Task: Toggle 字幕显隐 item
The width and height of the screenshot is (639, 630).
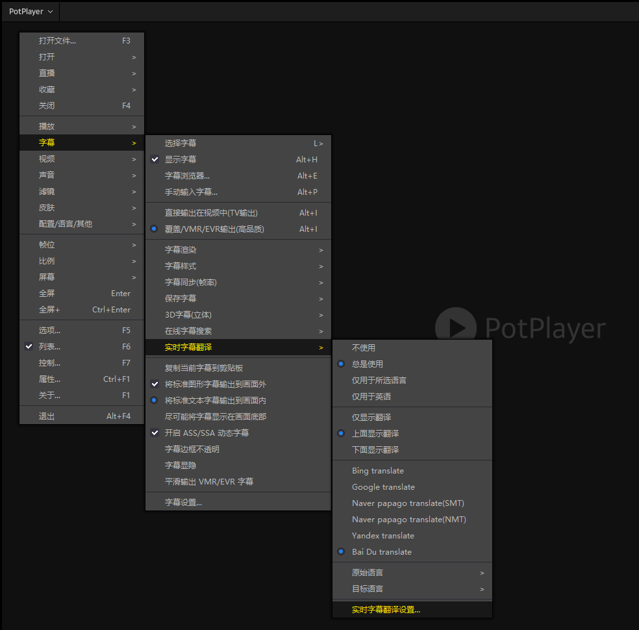Action: coord(238,466)
